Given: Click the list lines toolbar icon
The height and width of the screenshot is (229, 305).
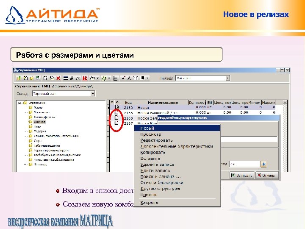Looking at the screenshot, I should click(x=116, y=78).
